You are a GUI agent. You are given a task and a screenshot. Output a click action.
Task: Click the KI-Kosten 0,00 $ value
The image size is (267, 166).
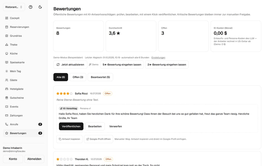tap(220, 33)
